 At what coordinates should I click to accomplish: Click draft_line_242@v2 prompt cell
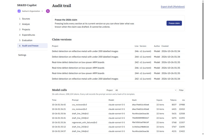(x=80, y=127)
